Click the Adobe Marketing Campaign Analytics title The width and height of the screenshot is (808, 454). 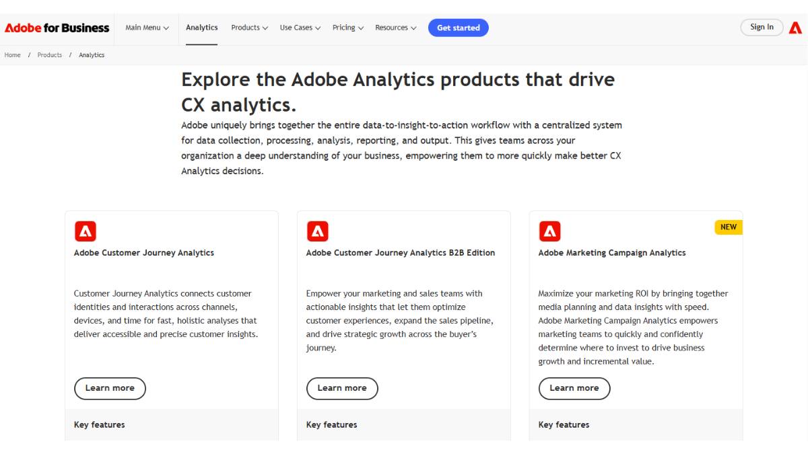612,253
